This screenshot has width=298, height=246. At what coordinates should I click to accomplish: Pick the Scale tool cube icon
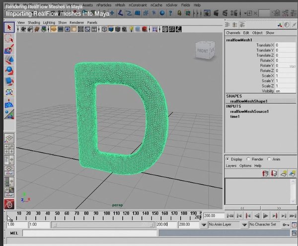9,81
